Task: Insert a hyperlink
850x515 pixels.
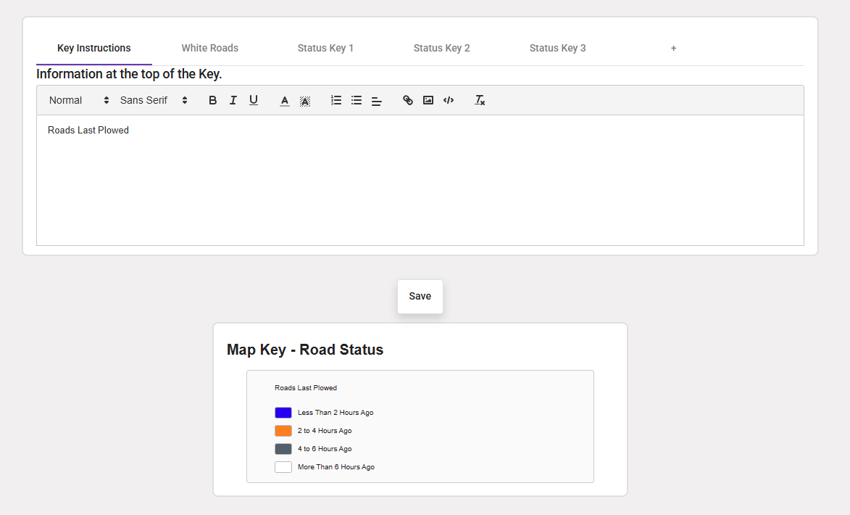Action: coord(408,101)
